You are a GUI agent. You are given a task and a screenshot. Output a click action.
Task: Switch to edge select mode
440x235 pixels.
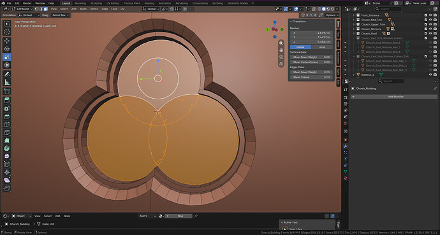point(41,9)
